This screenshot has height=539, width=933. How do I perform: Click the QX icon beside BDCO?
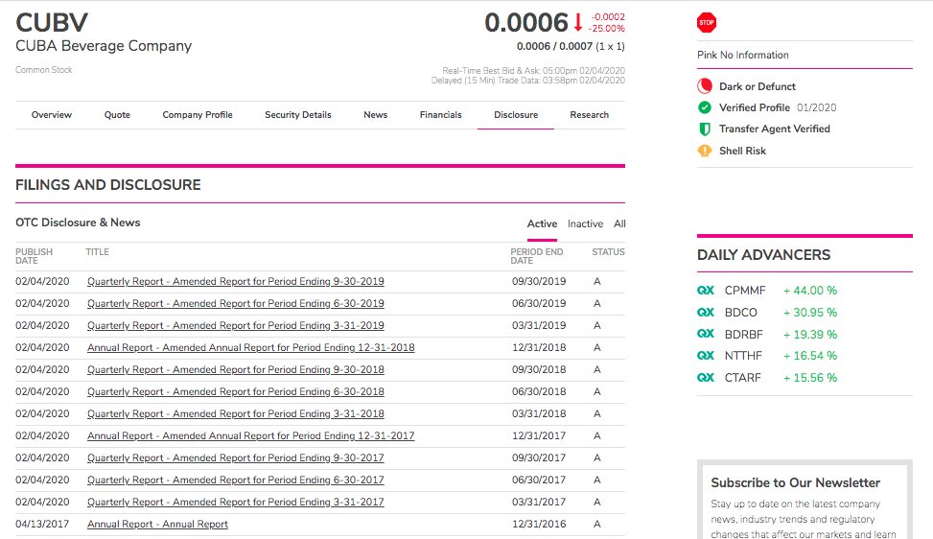coord(705,313)
